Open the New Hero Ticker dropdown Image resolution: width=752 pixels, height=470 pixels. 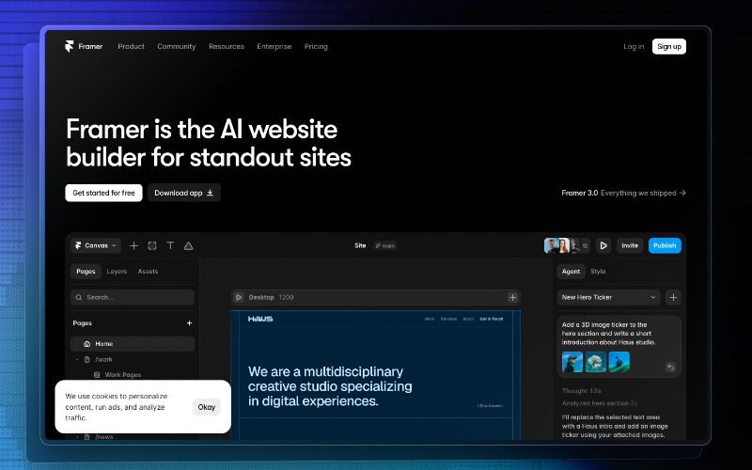point(608,297)
